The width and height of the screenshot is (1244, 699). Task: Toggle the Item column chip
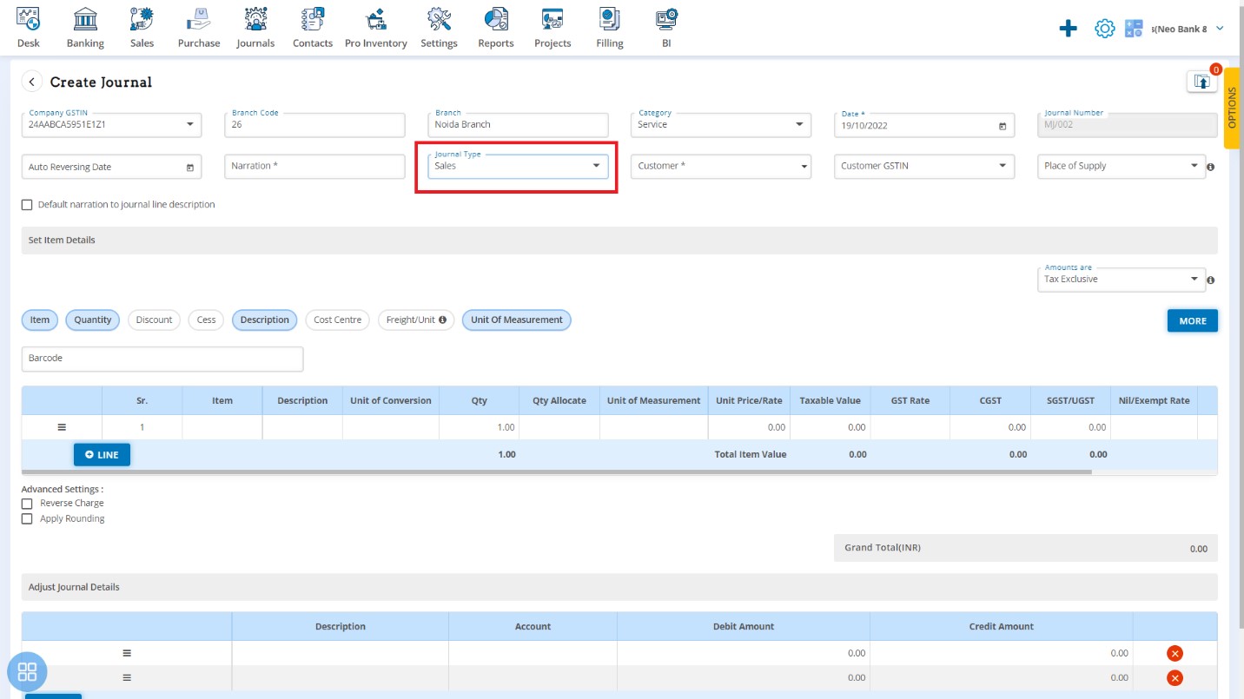tap(40, 320)
